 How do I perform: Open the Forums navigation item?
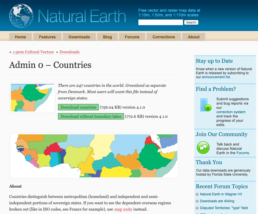[132, 37]
